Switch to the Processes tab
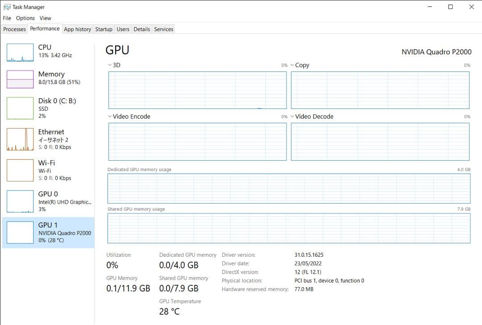Viewport: 482px width, 325px height. click(14, 29)
